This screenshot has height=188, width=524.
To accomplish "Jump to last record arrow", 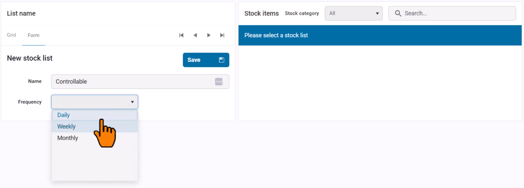I will [x=222, y=35].
